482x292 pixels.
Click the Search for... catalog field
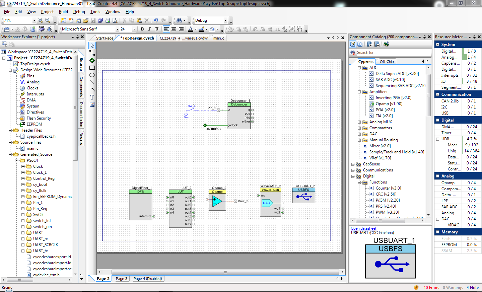click(394, 53)
